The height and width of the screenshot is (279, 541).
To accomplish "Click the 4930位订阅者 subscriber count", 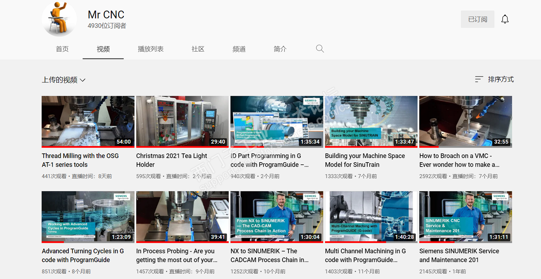I will (107, 26).
